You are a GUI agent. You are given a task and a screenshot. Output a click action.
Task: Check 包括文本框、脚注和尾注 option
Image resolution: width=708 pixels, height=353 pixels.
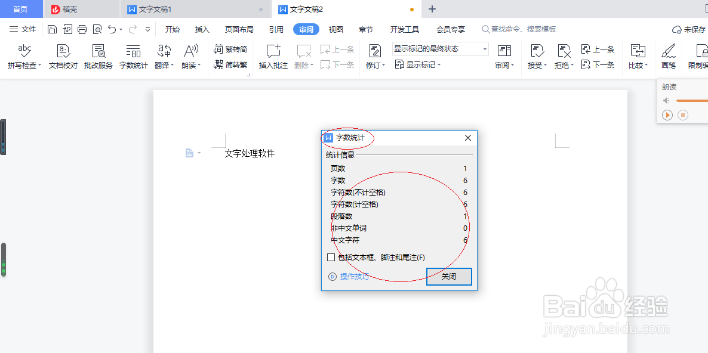pyautogui.click(x=331, y=257)
